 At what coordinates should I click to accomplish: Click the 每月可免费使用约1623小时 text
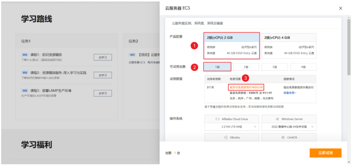coord(246,87)
